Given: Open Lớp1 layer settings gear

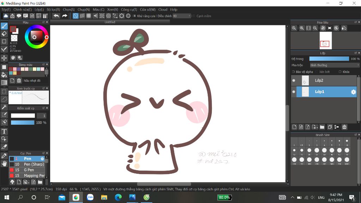Looking at the screenshot, I should [353, 92].
